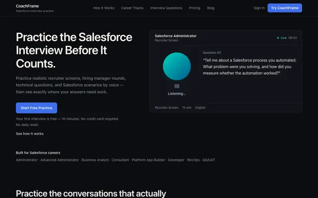Image resolution: width=318 pixels, height=198 pixels.
Task: Click the Question 03 label
Action: [x=212, y=53]
